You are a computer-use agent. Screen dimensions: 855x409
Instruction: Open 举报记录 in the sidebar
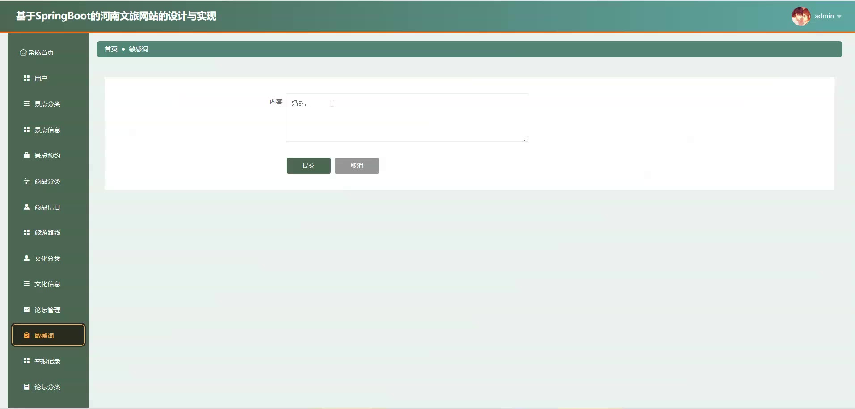tap(48, 361)
